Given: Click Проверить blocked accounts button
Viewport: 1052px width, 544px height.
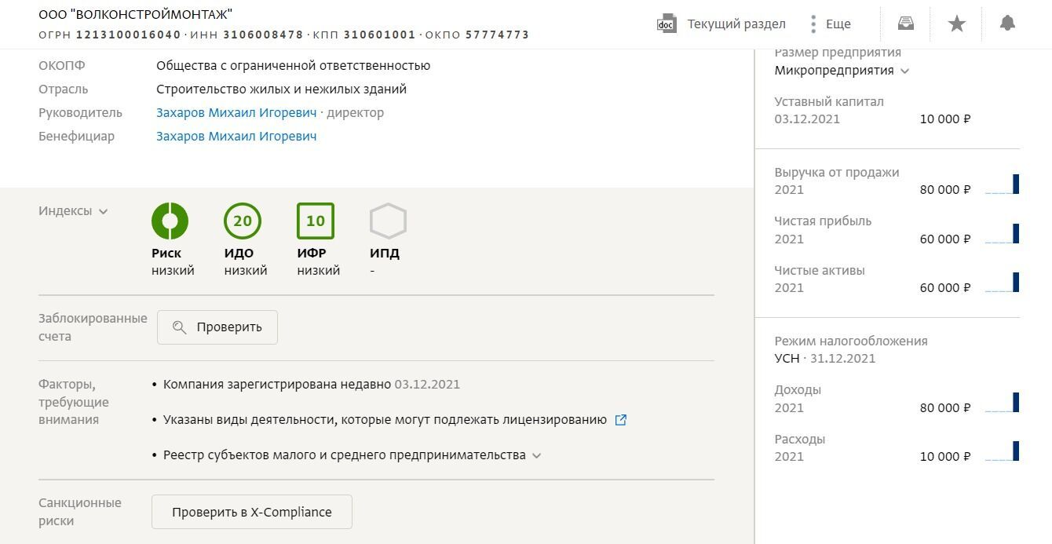Looking at the screenshot, I should (x=217, y=327).
